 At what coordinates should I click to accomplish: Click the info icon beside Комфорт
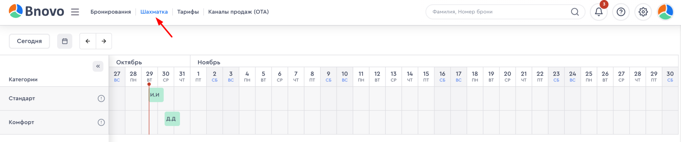101,122
